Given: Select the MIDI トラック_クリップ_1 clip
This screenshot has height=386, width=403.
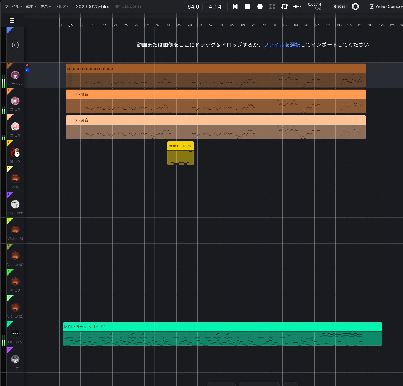Looking at the screenshot, I should [x=223, y=334].
